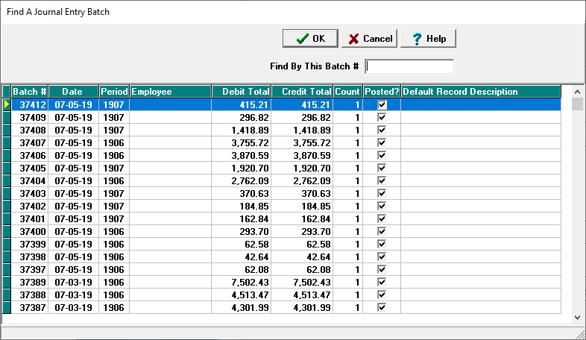Click the Find By This Batch # field
Viewport: 586px width, 340px height.
(x=409, y=67)
